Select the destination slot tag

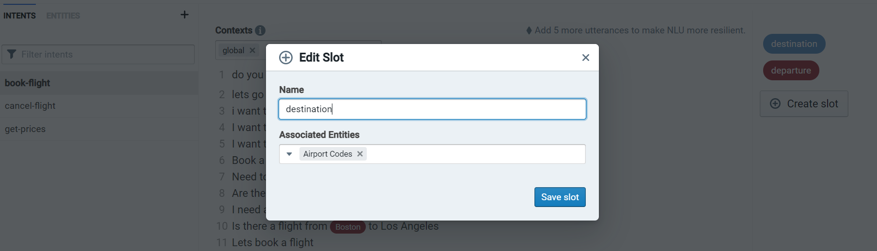(x=794, y=44)
